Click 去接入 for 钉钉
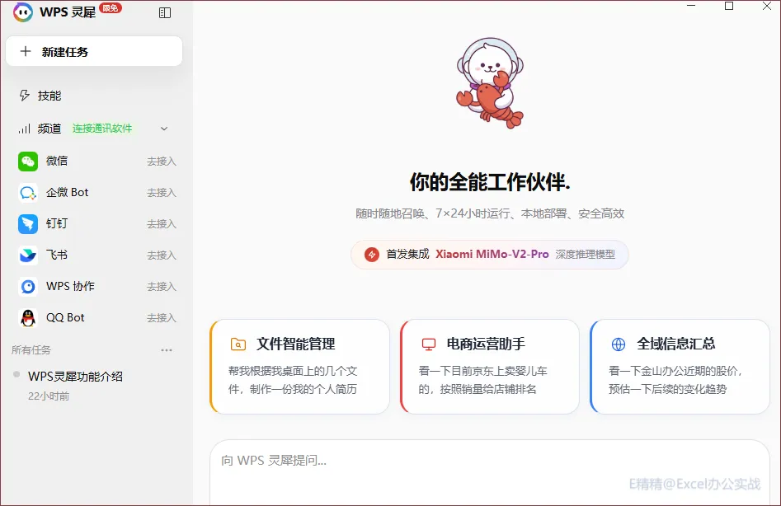The width and height of the screenshot is (781, 506). (162, 224)
